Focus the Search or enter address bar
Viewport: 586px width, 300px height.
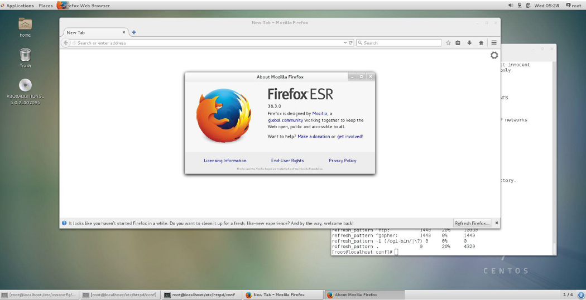click(x=208, y=43)
